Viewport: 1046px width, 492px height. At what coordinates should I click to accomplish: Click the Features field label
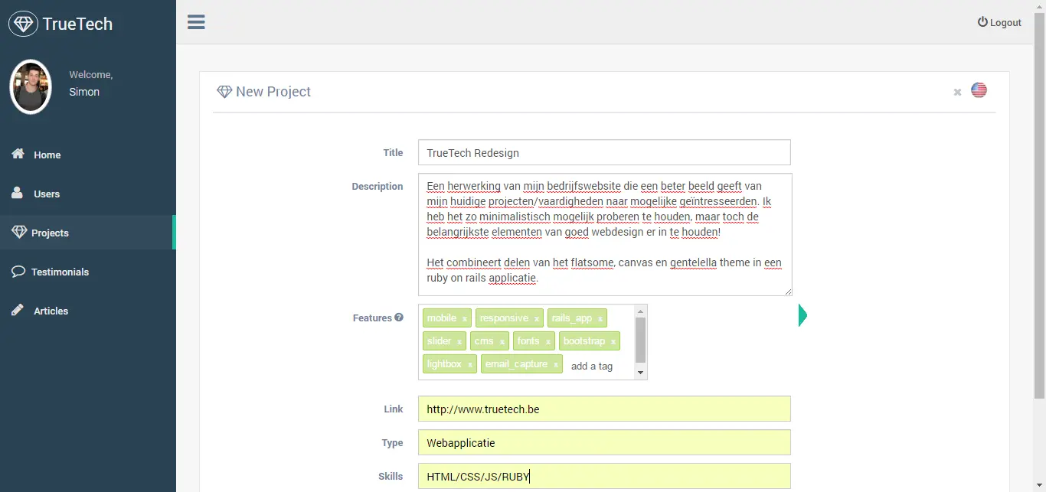pyautogui.click(x=372, y=318)
